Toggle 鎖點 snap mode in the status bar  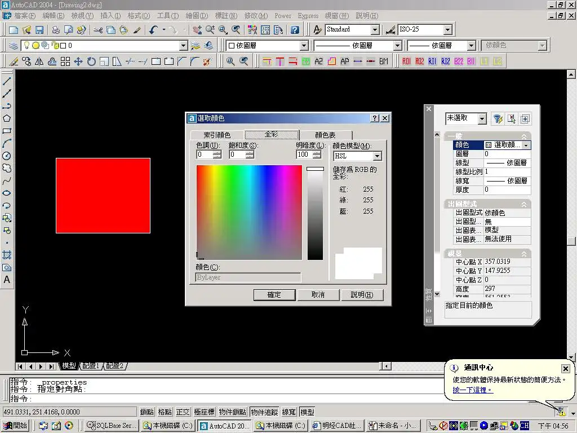click(147, 412)
